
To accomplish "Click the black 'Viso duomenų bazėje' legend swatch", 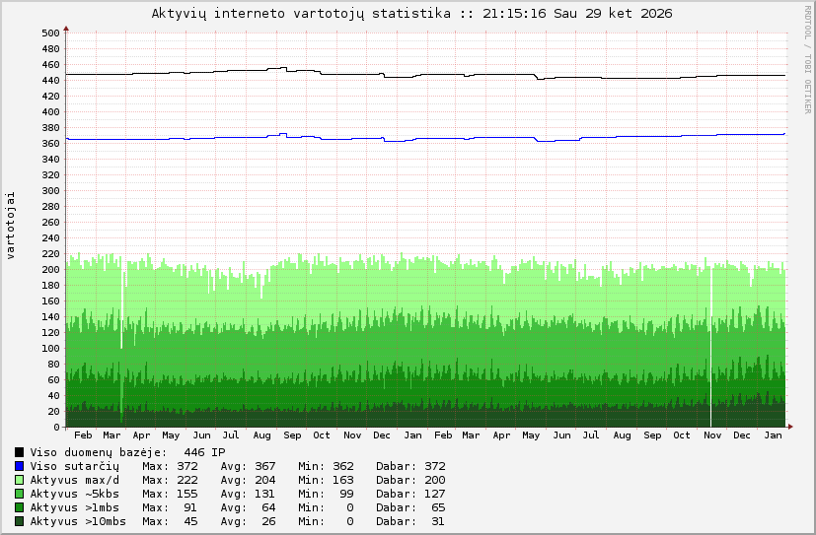I will [x=20, y=452].
